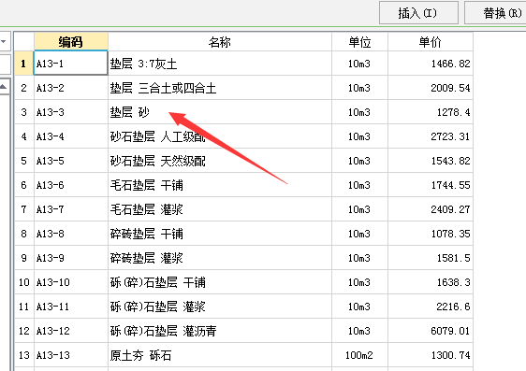Select code A13-9 cell
526x371 pixels.
coord(71,258)
